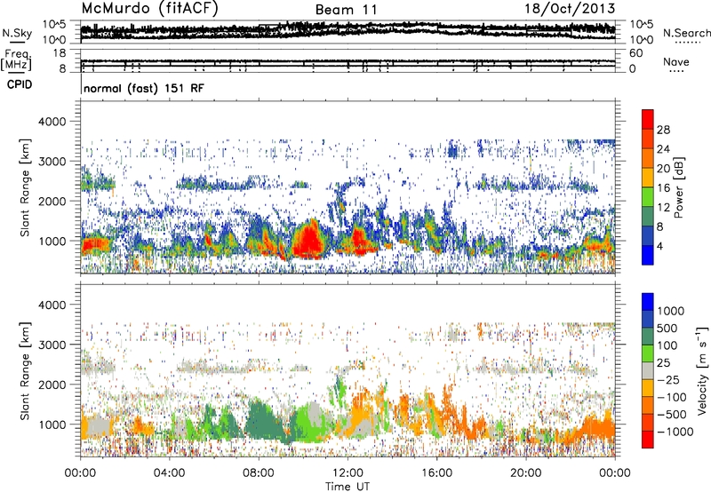
Task: Select the N.Sky legend label
Action: 17,33
